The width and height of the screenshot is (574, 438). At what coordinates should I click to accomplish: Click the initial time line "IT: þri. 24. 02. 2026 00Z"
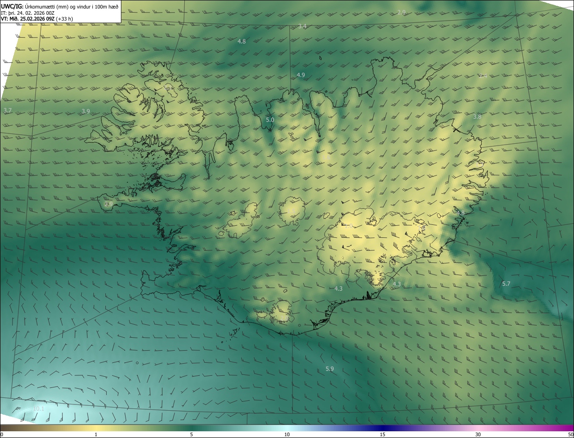pyautogui.click(x=28, y=13)
